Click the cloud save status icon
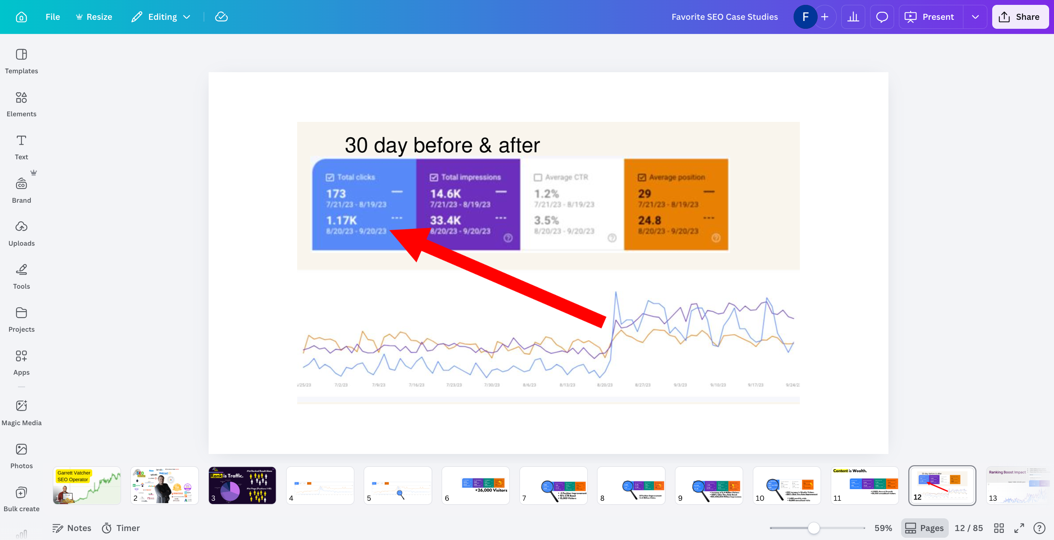Screen dimensions: 1054x540 (221, 17)
